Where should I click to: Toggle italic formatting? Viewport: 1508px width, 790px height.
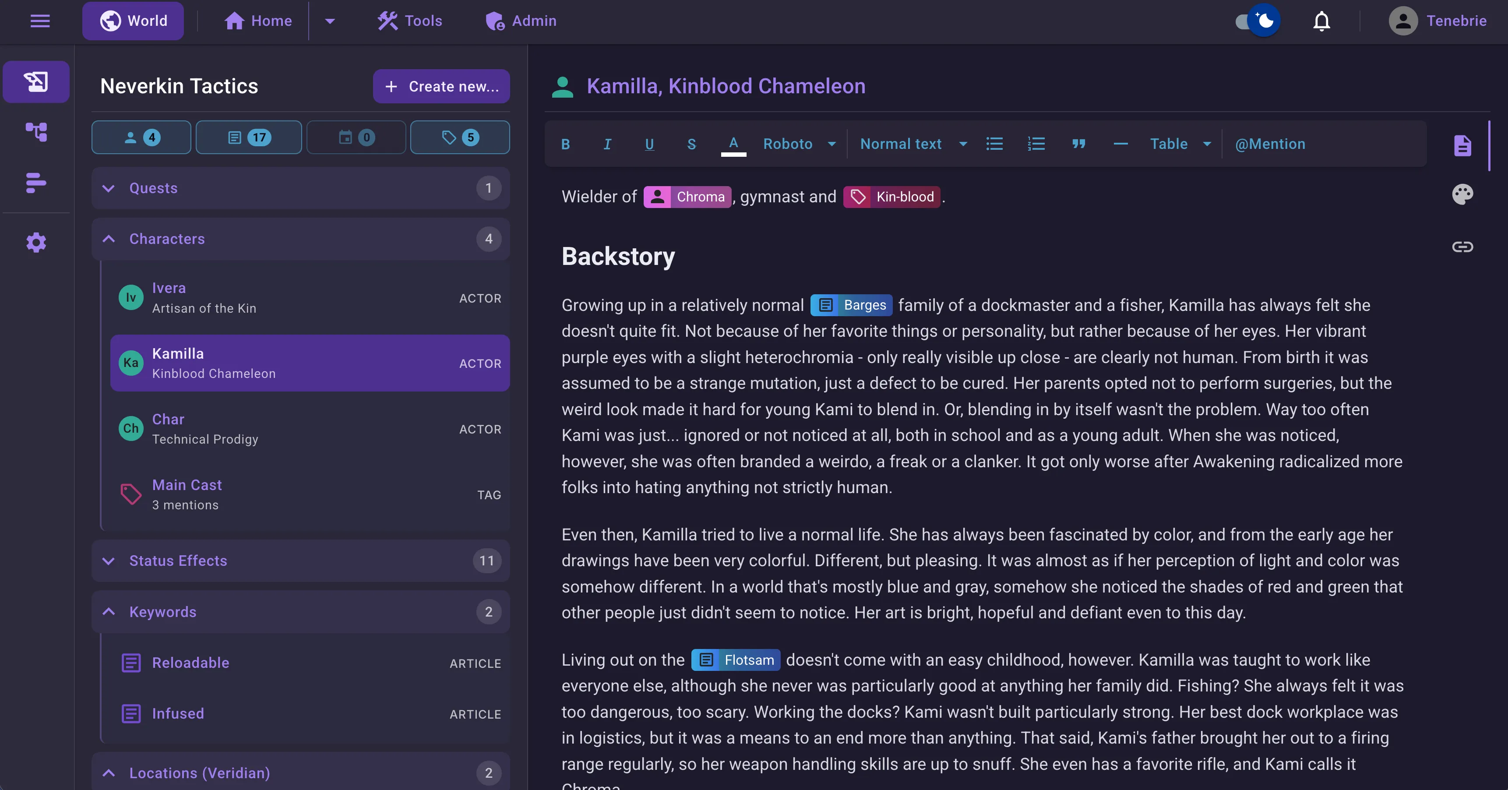[607, 144]
